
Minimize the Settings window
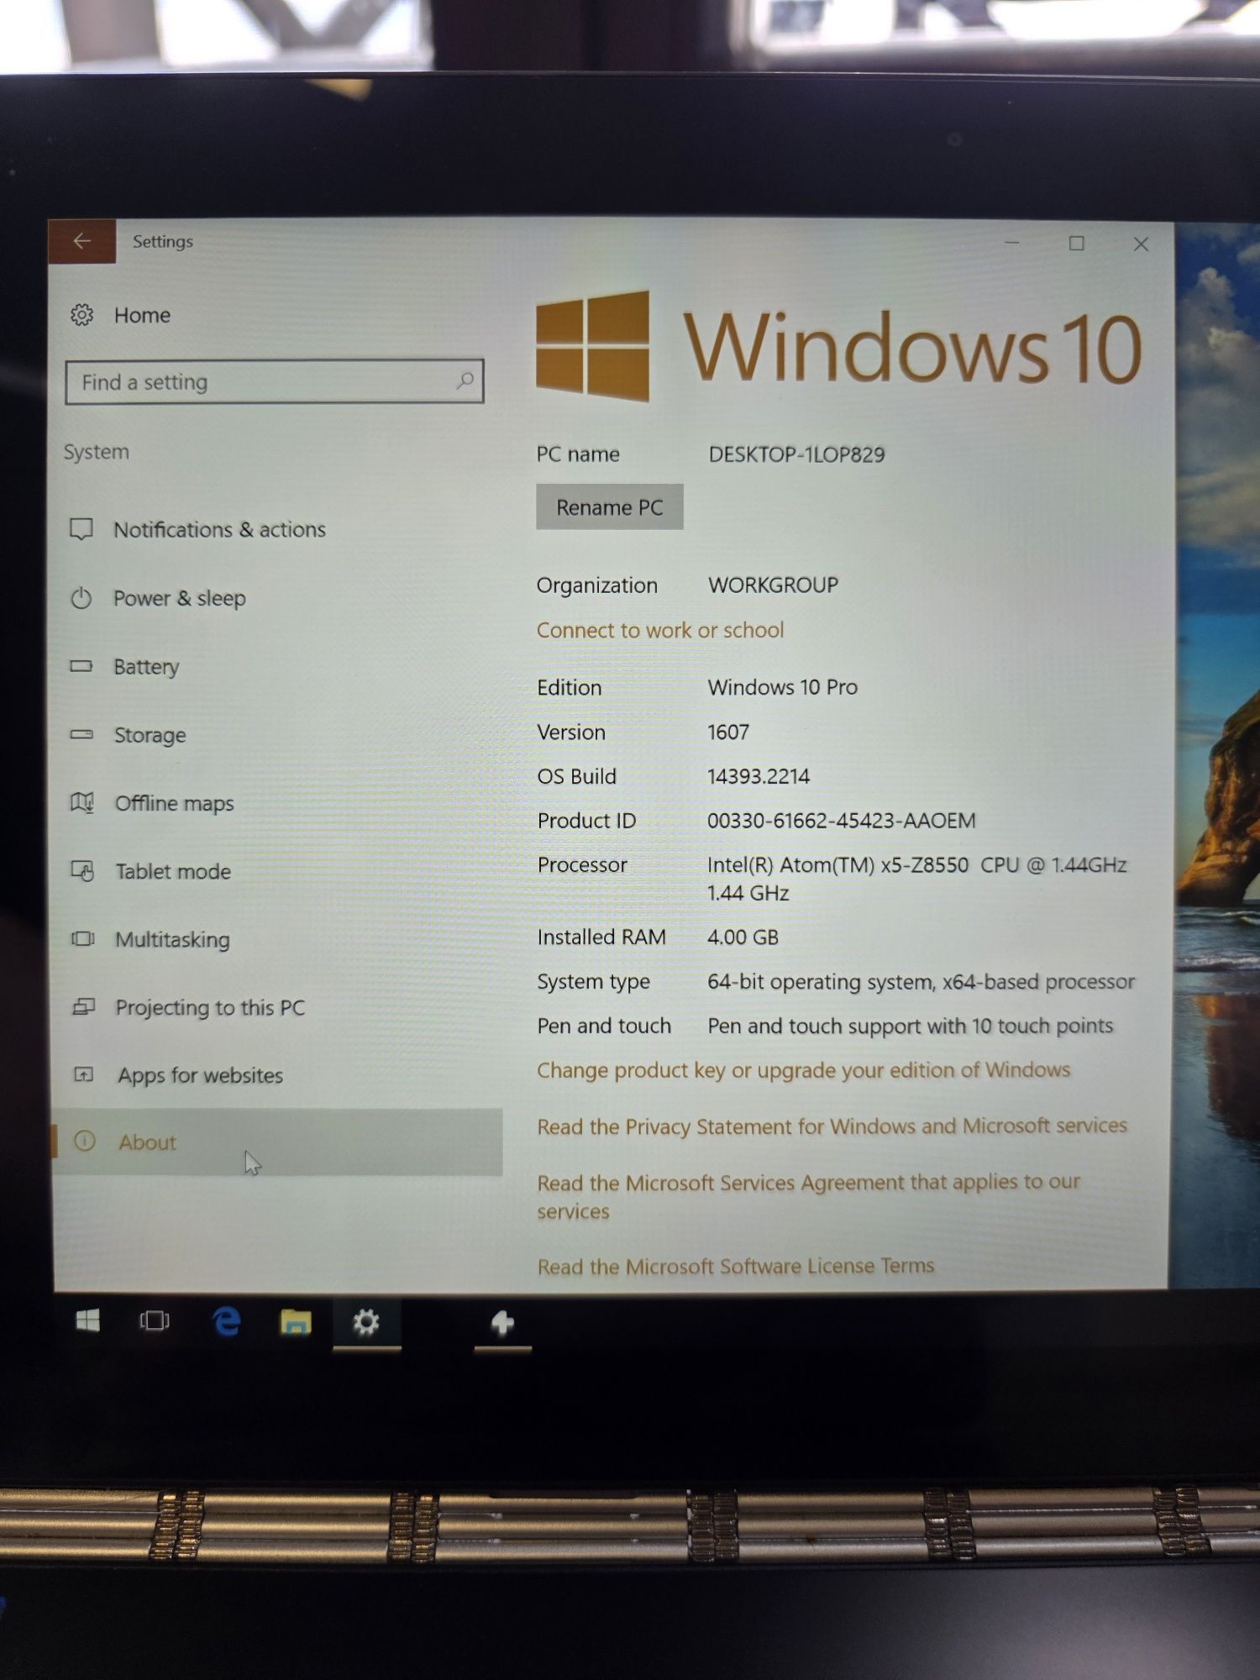coord(1012,243)
